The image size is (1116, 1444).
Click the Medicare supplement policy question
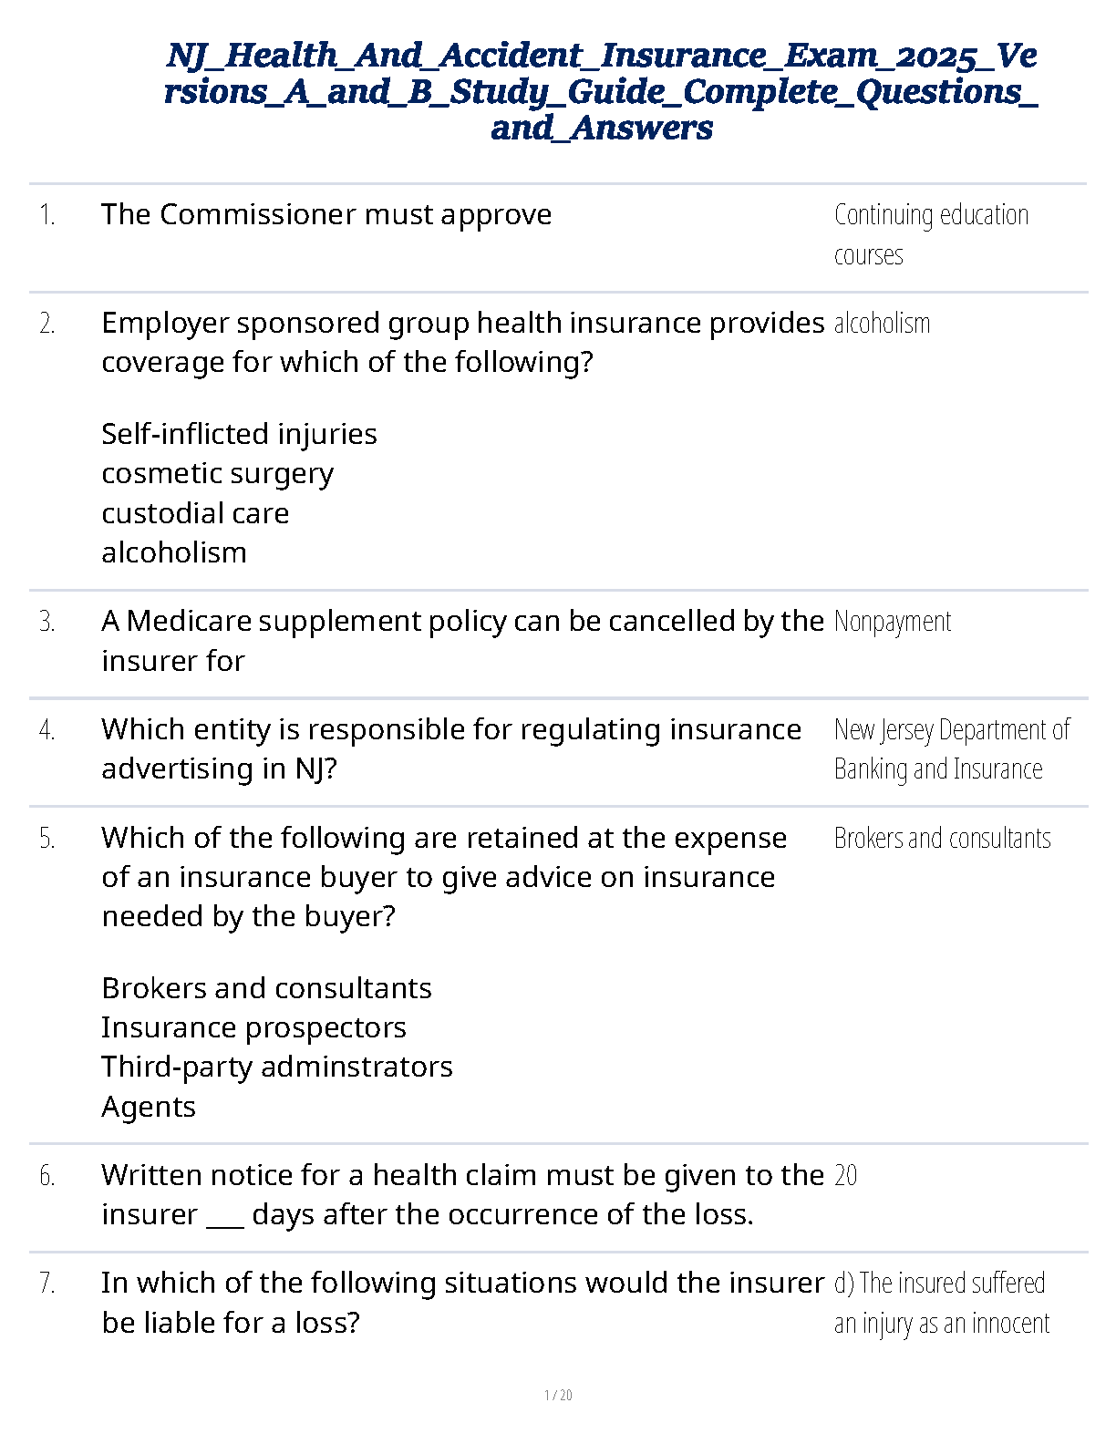click(462, 640)
